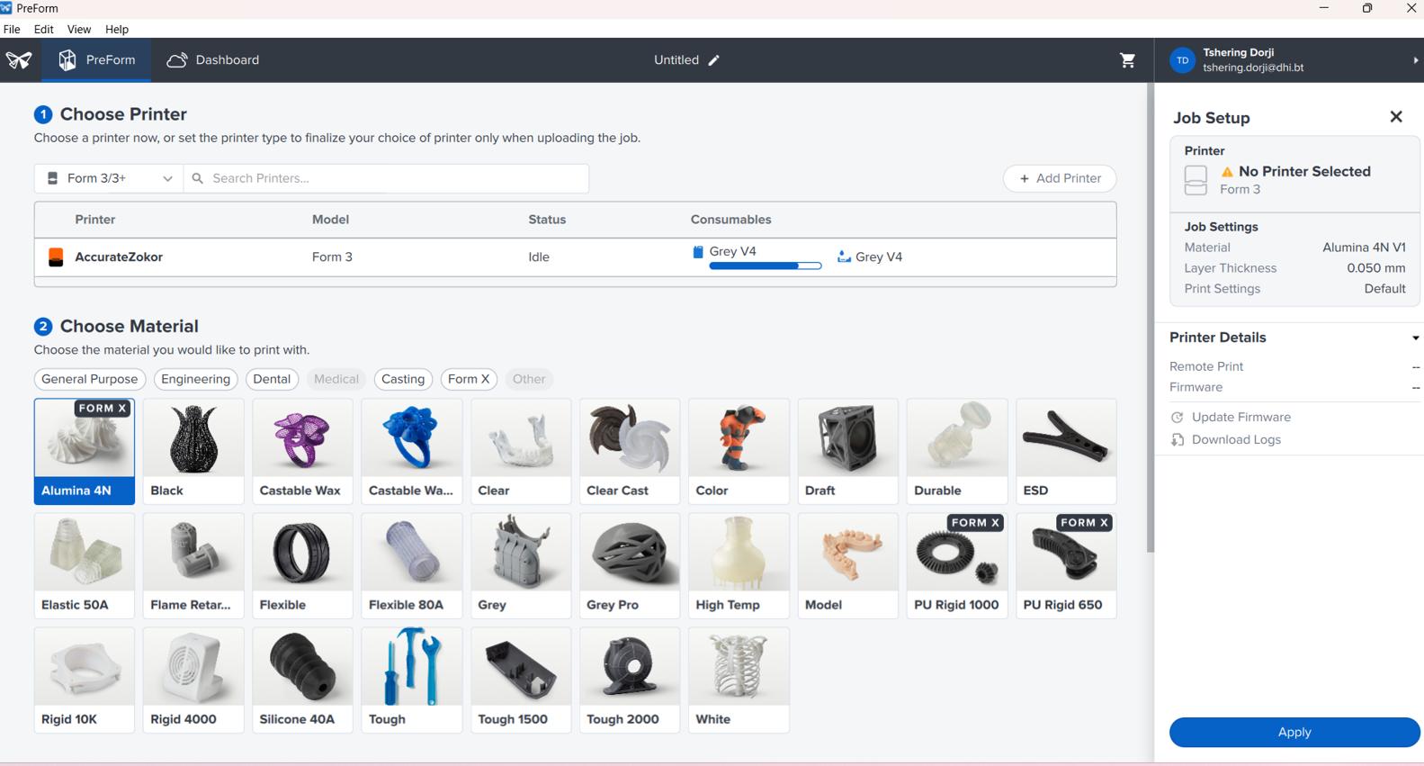Select the ESD material thumbnail
Image resolution: width=1424 pixels, height=766 pixels.
(1066, 451)
